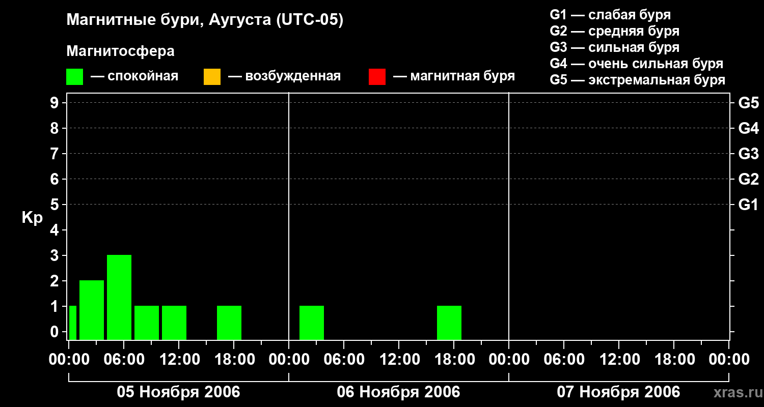Select the Kp 2 bar on 05 November
This screenshot has height=407, width=764.
tap(92, 310)
